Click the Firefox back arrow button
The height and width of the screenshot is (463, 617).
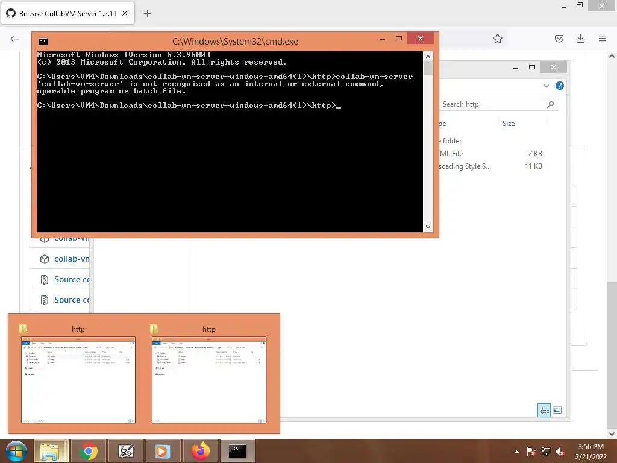[x=14, y=39]
